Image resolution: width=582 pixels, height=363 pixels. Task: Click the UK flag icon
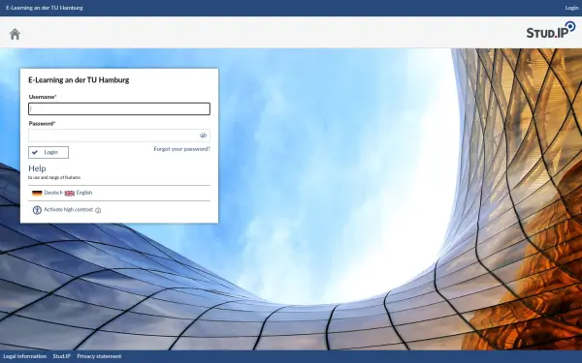click(70, 193)
